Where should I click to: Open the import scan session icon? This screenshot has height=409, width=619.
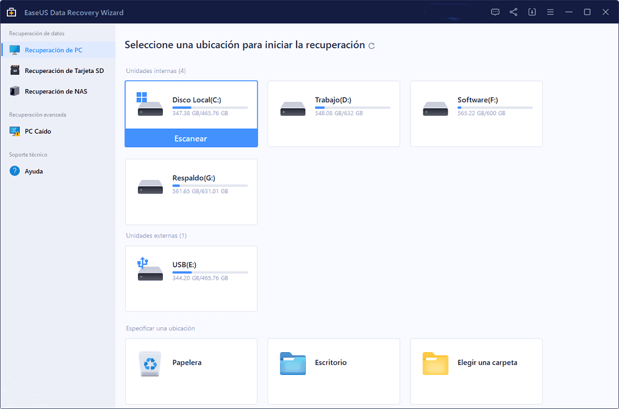pyautogui.click(x=532, y=12)
